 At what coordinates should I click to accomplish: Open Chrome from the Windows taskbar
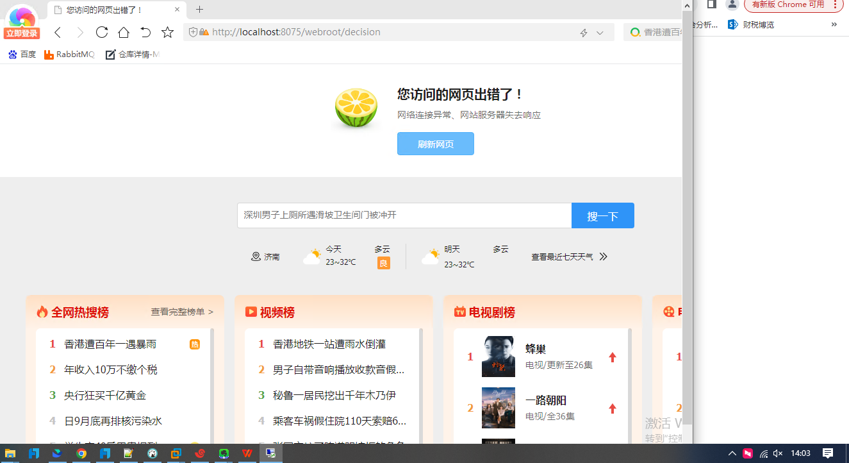[x=81, y=453]
